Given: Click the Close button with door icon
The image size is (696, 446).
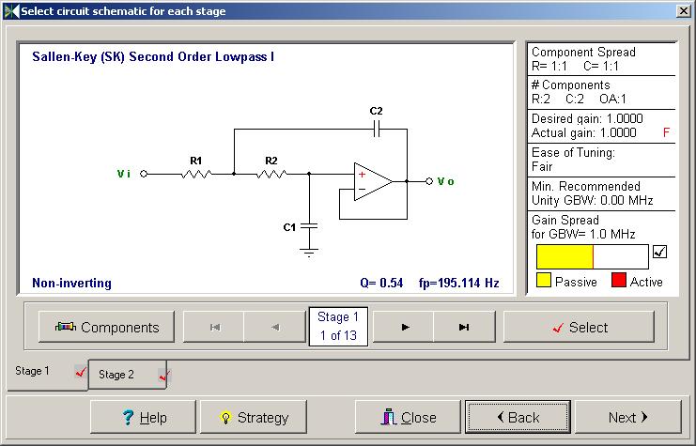Looking at the screenshot, I should [408, 417].
